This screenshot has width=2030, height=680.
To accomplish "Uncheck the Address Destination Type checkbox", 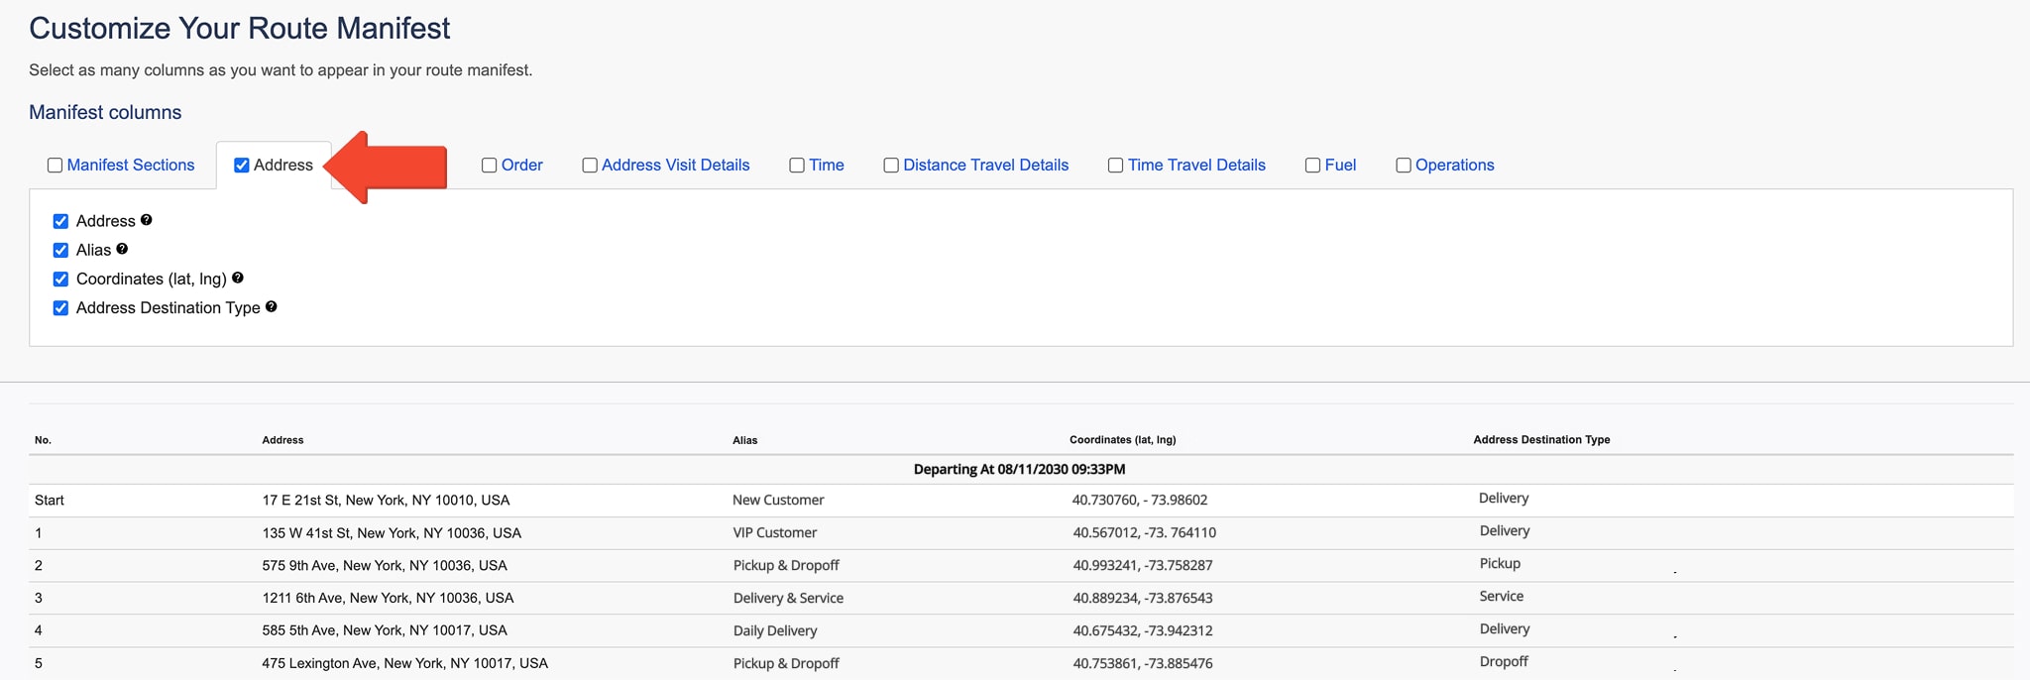I will coord(60,307).
